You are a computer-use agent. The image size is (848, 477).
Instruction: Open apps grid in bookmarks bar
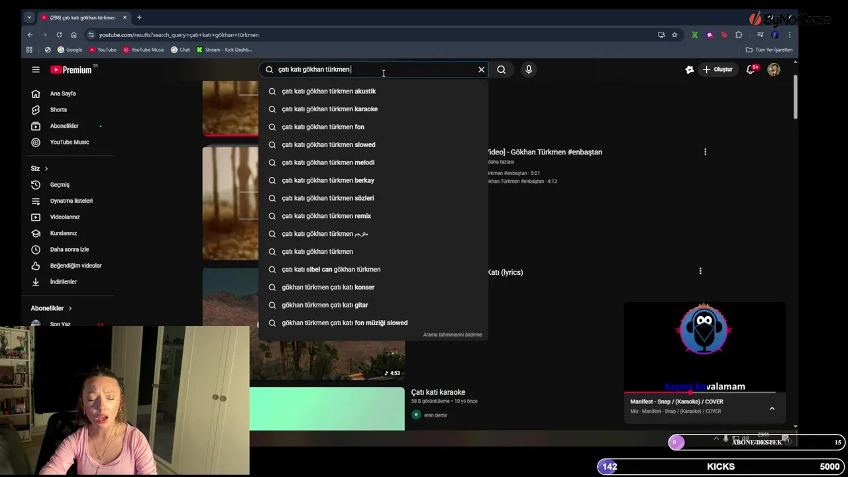tap(29, 50)
